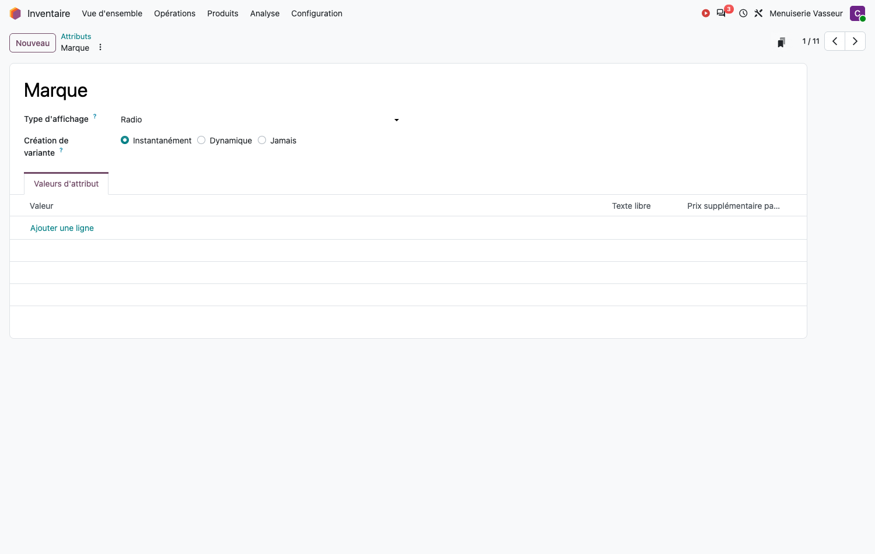
Task: Open the user avatar menu
Action: (857, 13)
